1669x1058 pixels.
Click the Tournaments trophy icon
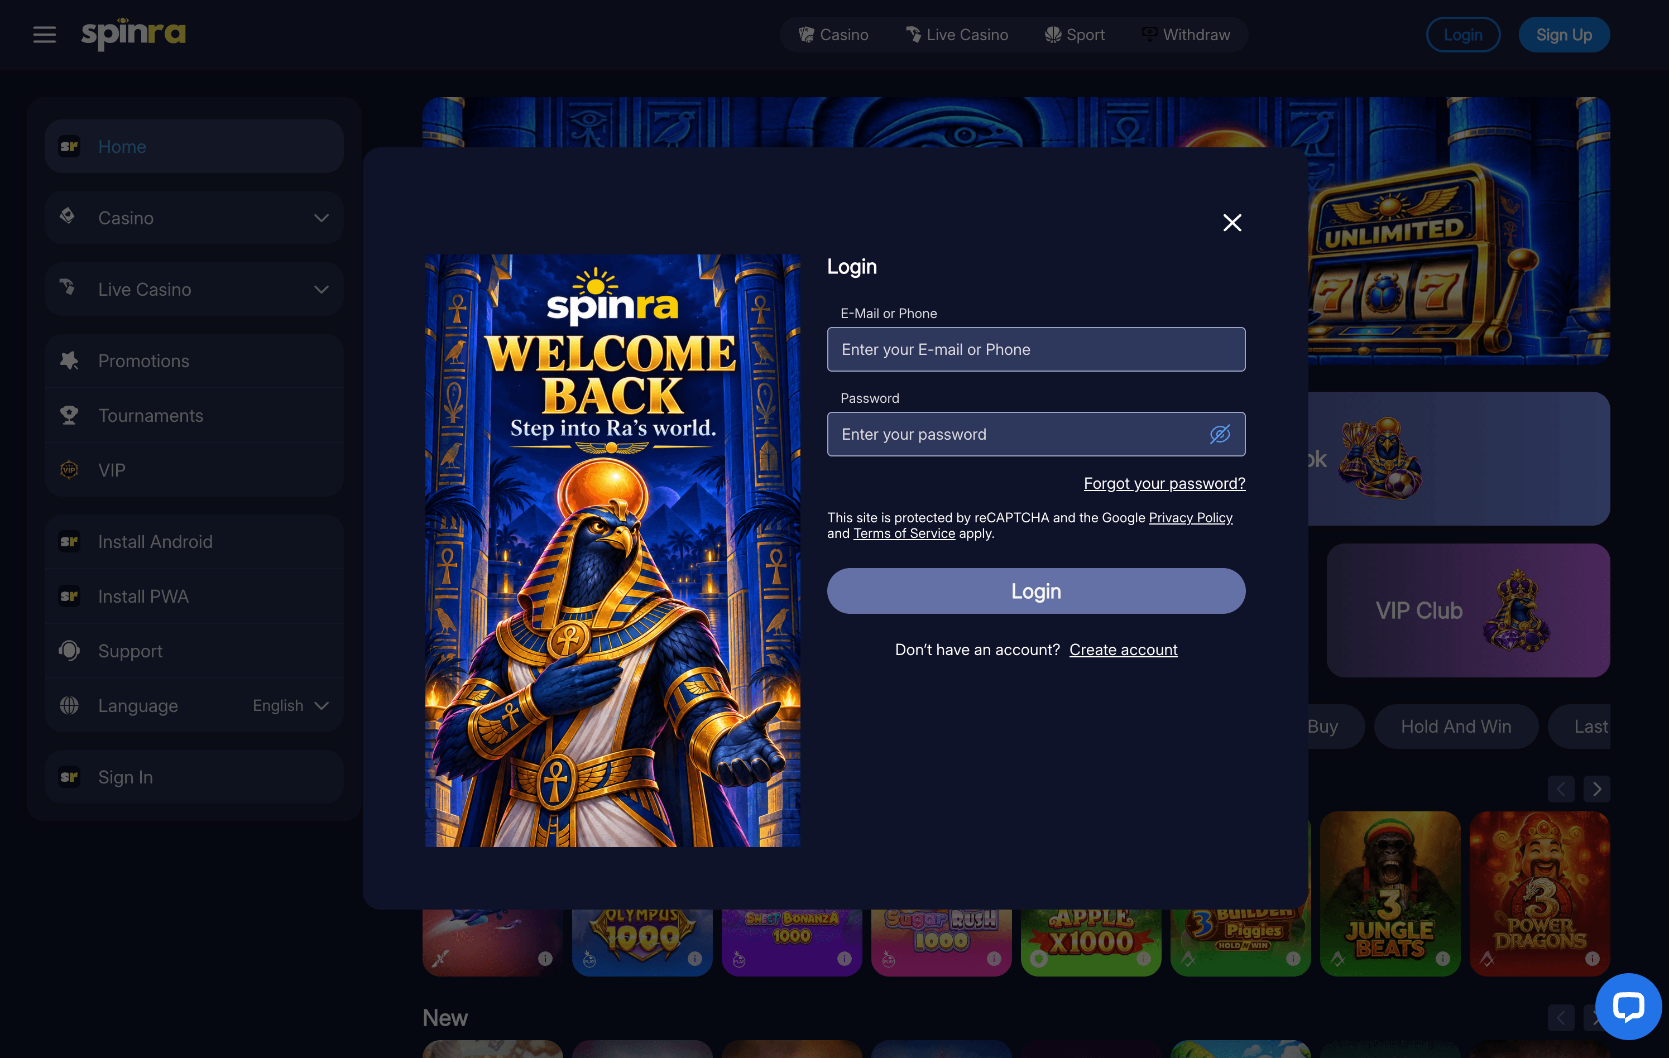point(69,415)
